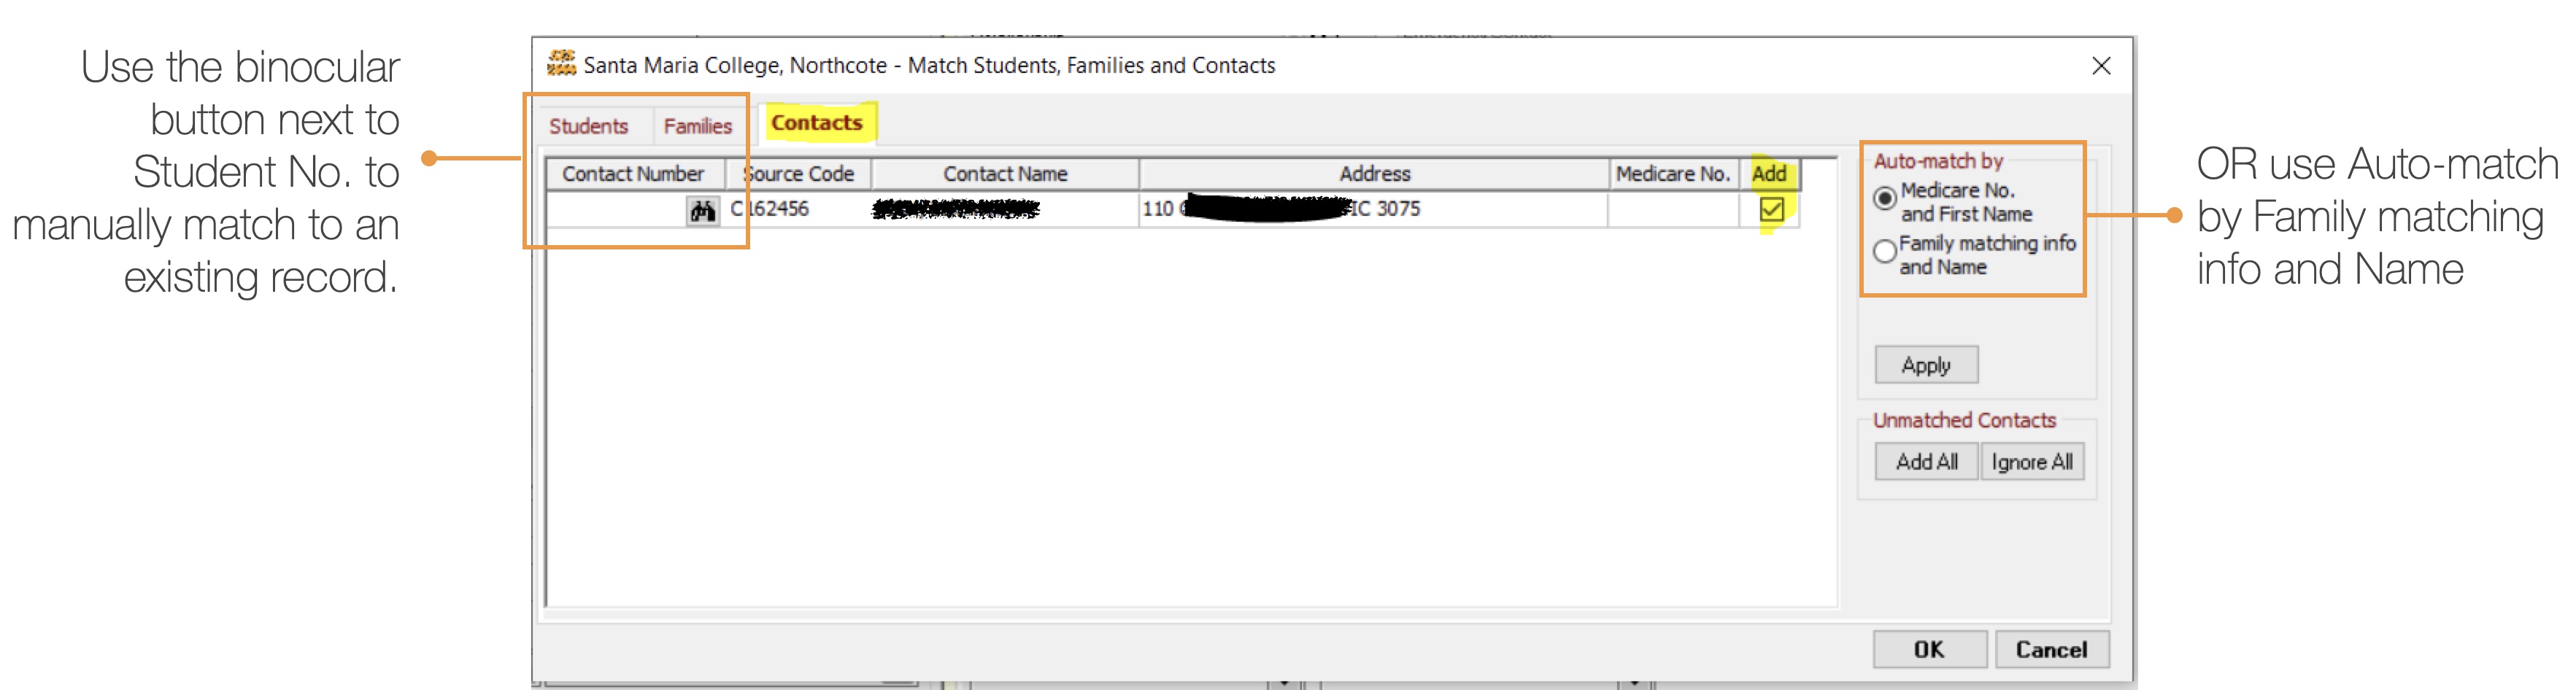Switch to the Students tab
This screenshot has height=690, width=2576.
[x=588, y=126]
